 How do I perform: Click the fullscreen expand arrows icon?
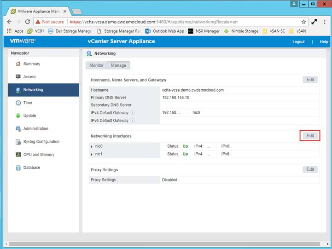pyautogui.click(x=314, y=22)
